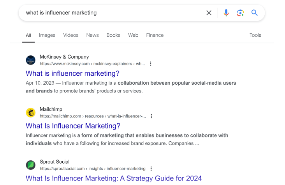Open more options for McKinsey result

pyautogui.click(x=151, y=64)
